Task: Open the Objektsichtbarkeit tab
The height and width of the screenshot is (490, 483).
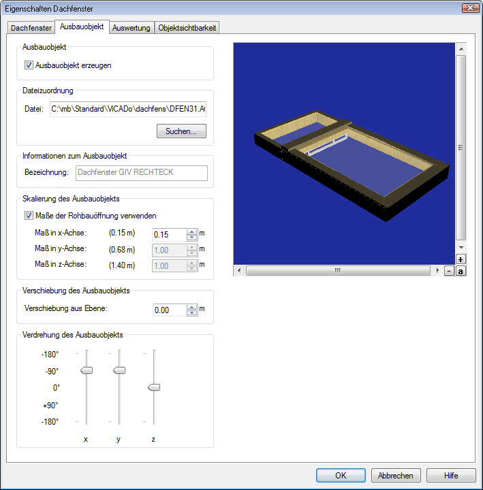Action: coord(187,28)
